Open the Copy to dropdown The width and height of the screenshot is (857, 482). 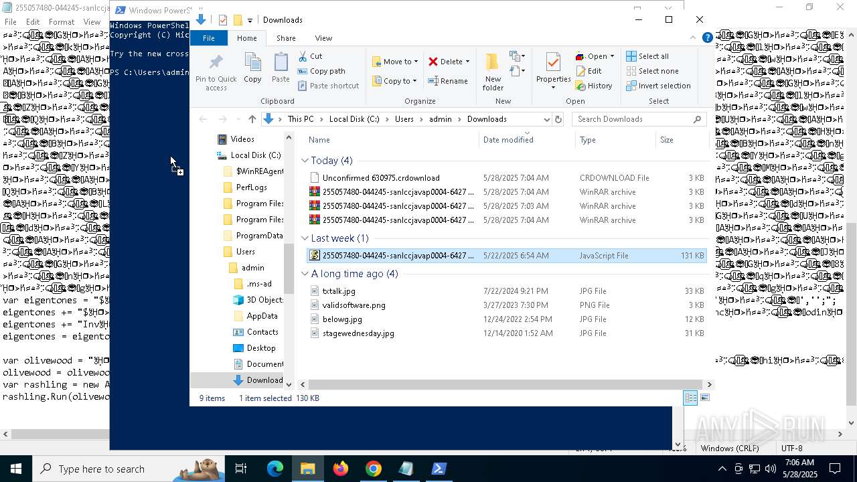coord(395,81)
